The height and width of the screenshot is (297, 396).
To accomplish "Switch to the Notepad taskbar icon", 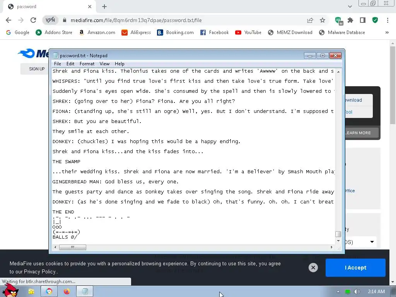I will pyautogui.click(x=85, y=292).
